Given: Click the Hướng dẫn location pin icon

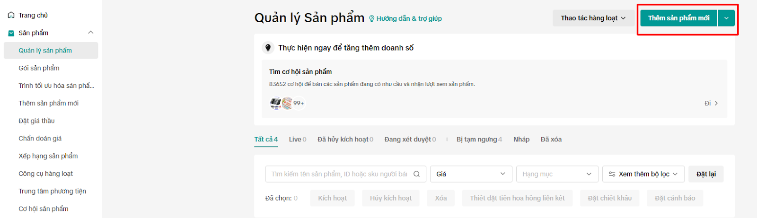Looking at the screenshot, I should click(371, 19).
